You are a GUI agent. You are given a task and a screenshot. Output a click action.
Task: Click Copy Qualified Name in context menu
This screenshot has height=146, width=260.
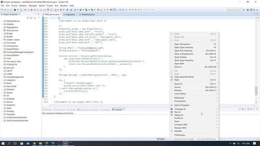click(x=194, y=77)
